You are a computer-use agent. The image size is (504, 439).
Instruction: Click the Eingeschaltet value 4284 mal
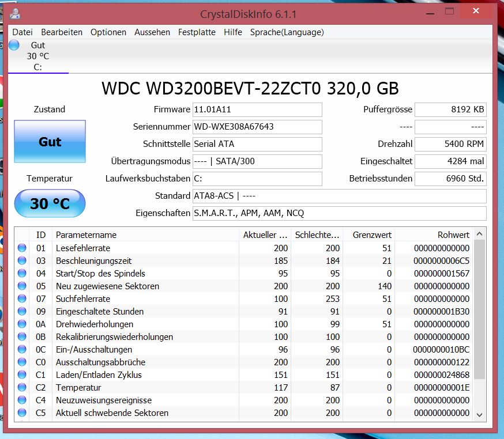[x=450, y=161]
